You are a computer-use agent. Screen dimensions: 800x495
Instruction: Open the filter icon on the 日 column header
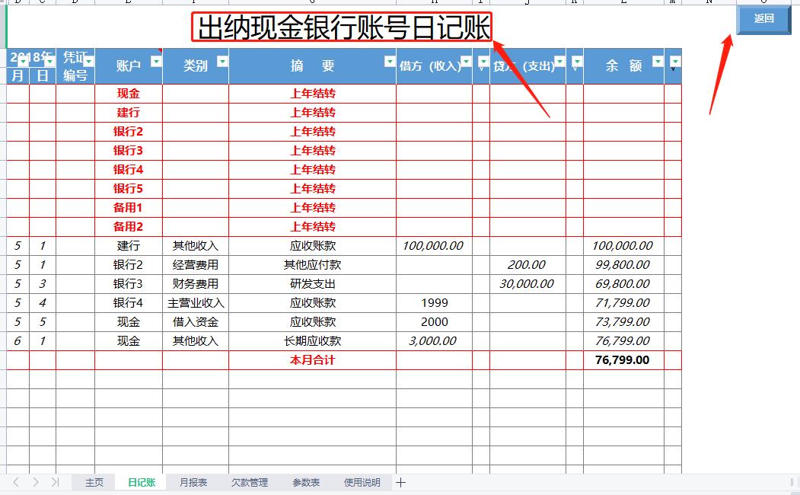[49, 60]
